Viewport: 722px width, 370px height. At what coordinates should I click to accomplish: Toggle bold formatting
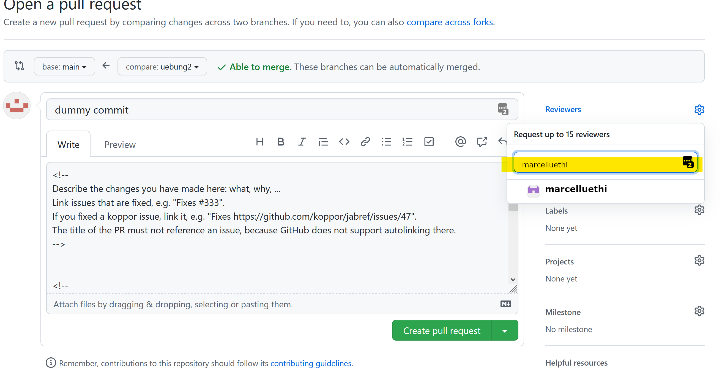[x=281, y=142]
